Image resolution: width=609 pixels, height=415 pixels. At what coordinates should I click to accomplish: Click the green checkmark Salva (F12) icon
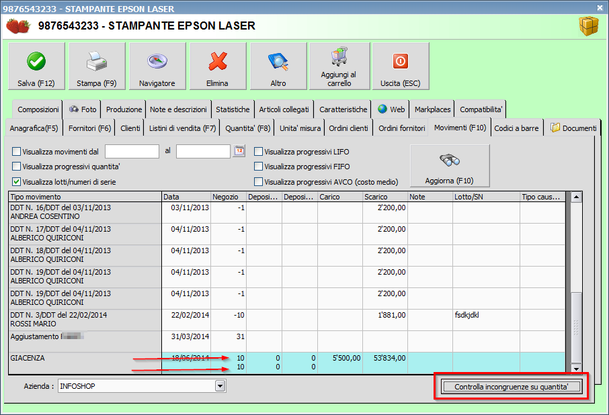point(36,61)
